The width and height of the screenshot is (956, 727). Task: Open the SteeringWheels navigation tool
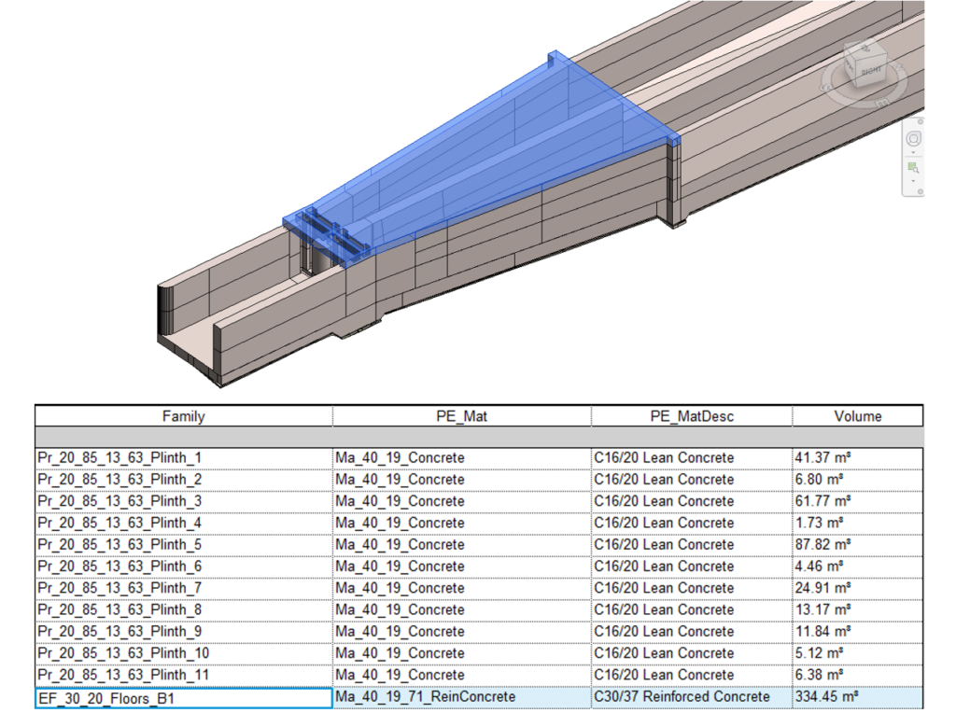914,138
